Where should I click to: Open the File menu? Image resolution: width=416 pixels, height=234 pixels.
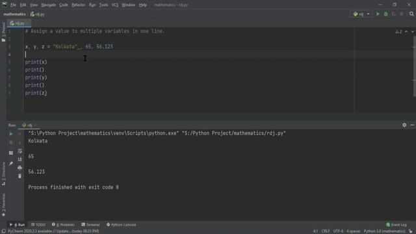[x=13, y=5]
